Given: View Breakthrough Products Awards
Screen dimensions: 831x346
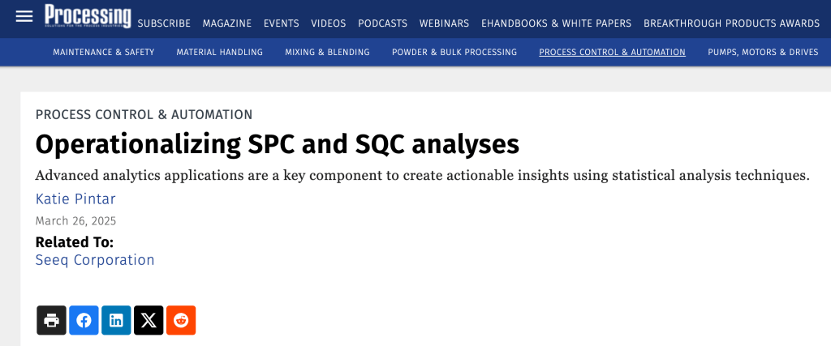Looking at the screenshot, I should [731, 23].
